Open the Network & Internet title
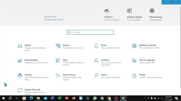The image size is (181, 101). point(148,45)
